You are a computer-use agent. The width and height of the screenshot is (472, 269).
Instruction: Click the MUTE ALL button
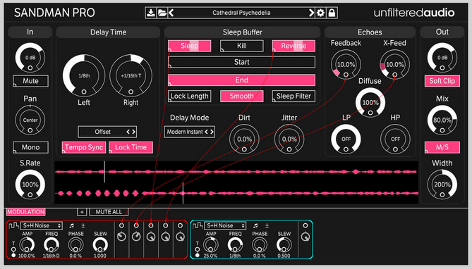pos(109,212)
